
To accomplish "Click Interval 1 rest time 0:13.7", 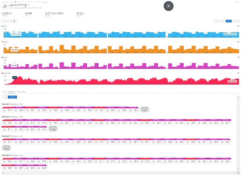I will (x=145, y=110).
